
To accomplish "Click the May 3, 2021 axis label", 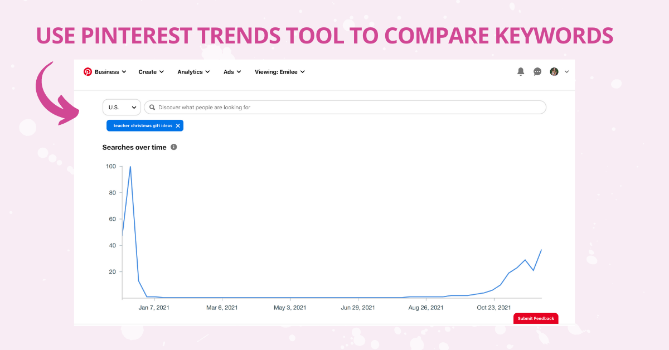I will click(290, 307).
